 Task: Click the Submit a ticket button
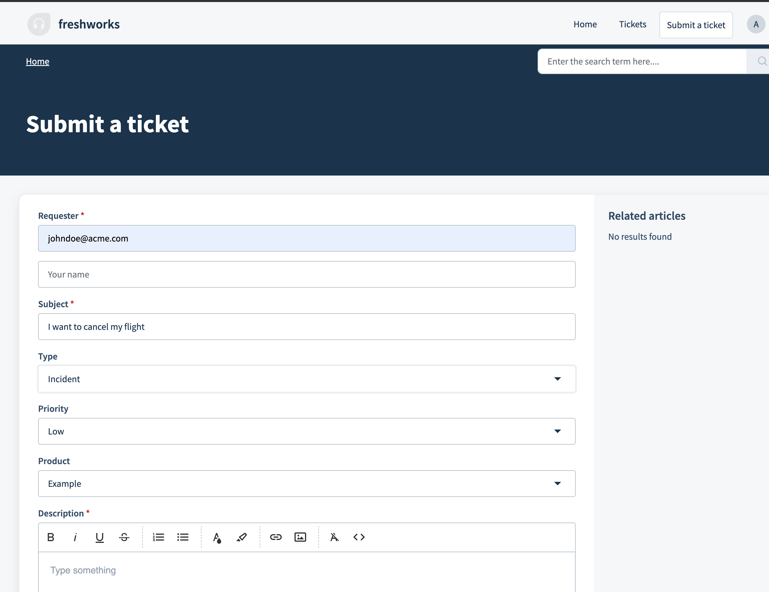[x=696, y=25]
